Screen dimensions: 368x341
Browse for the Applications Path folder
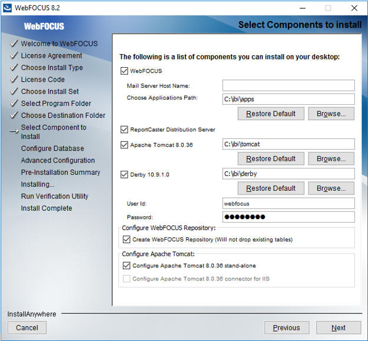pos(331,114)
